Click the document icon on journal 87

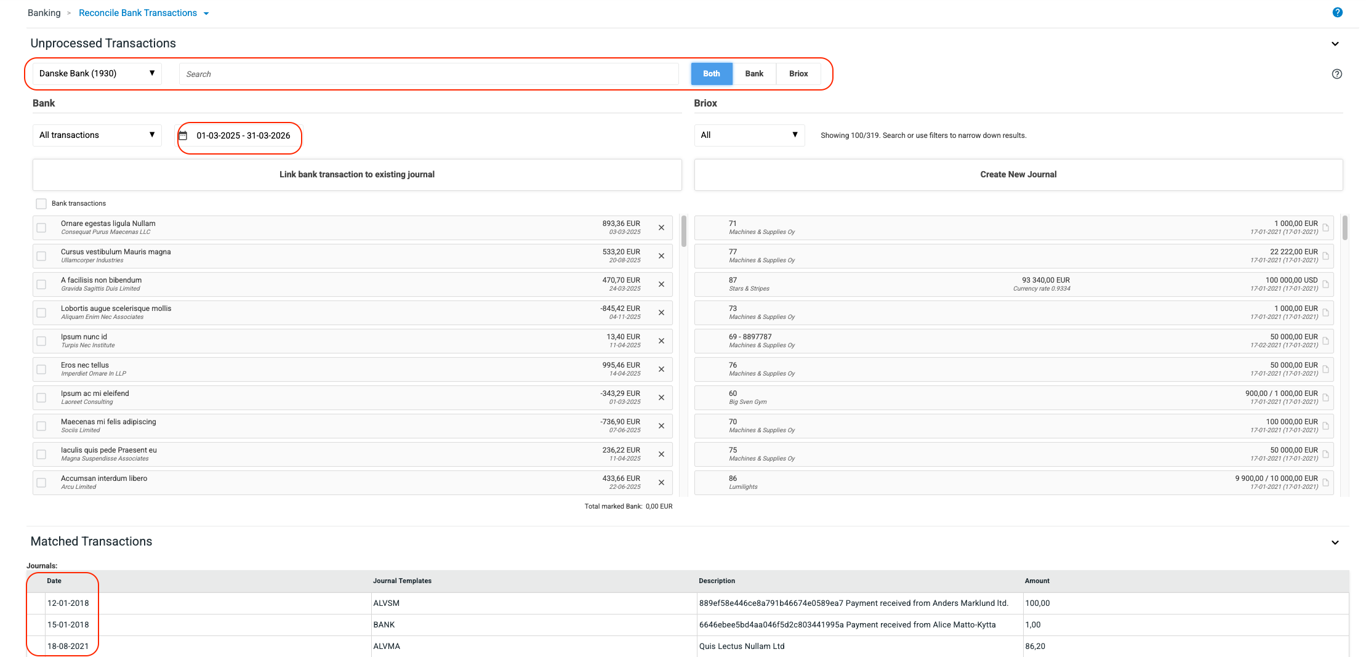[x=1325, y=284]
